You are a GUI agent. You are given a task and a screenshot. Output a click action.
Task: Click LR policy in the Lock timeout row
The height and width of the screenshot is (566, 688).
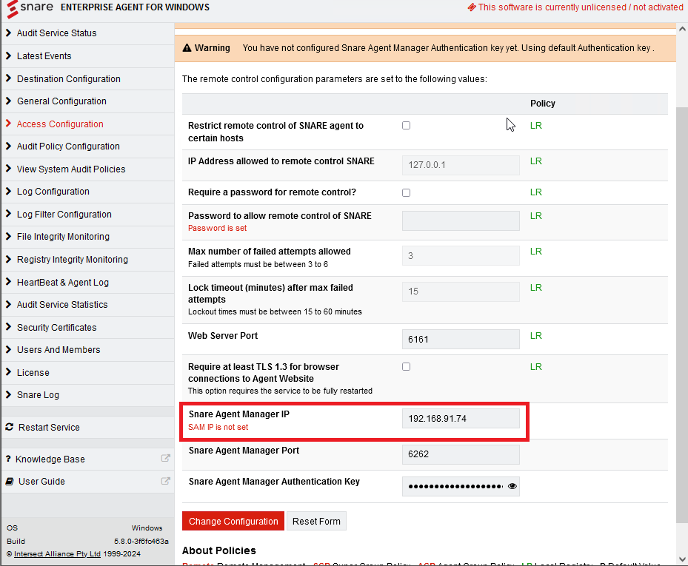point(536,288)
